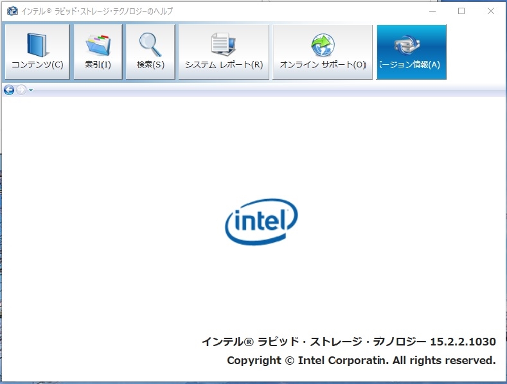The height and width of the screenshot is (384, 507).
Task: Minimize the help window
Action: coord(432,11)
